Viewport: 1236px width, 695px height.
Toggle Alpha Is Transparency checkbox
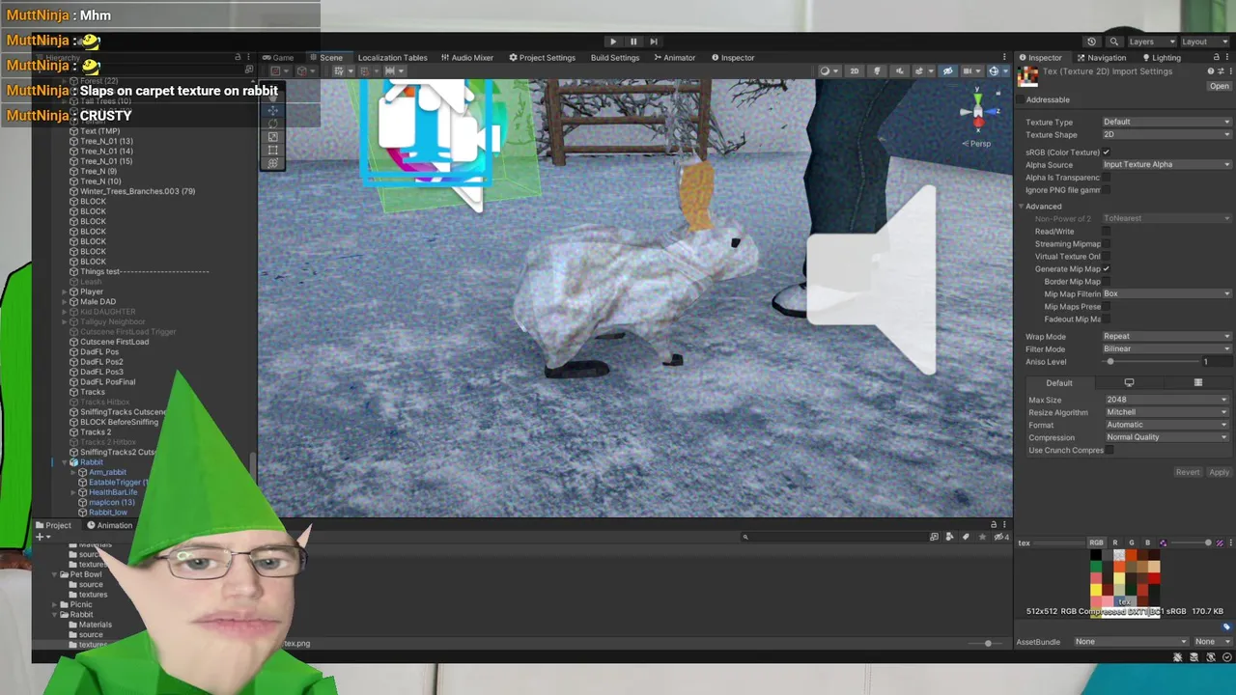pyautogui.click(x=1107, y=178)
